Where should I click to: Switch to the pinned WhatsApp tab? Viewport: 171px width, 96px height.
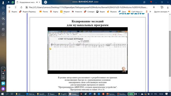coord(13,2)
